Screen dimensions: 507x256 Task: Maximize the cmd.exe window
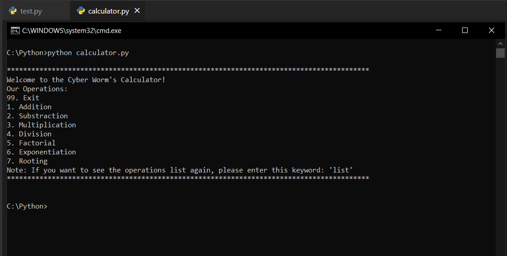point(464,30)
